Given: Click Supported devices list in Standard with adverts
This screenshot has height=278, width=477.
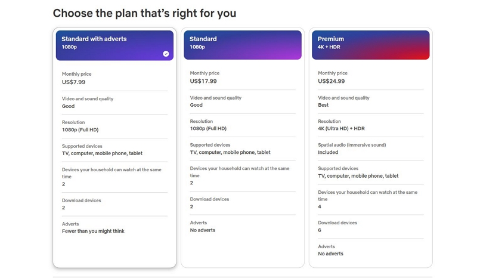Looking at the screenshot, I should click(x=102, y=153).
